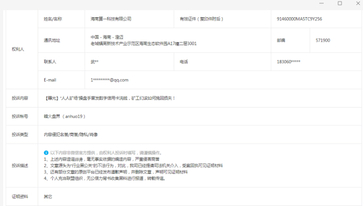This screenshot has height=206, width=363.
Task: Click the gray notice 以下内容非微信官方提供
Action: click(106, 153)
